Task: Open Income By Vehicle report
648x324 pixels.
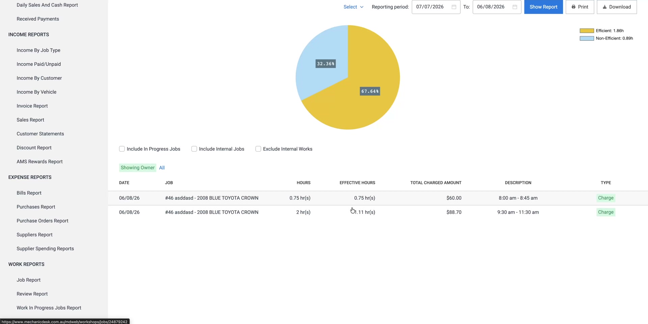Action: pyautogui.click(x=36, y=92)
